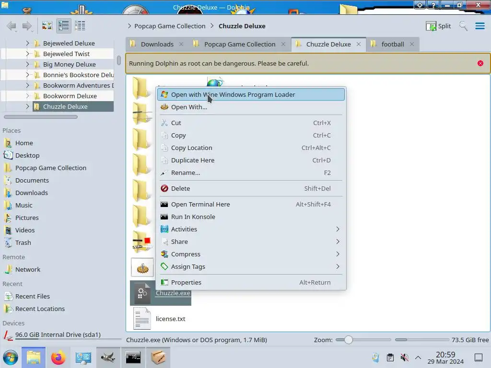491x368 pixels.
Task: Expand the Chuzzle Deluxe tree node
Action: click(x=27, y=106)
